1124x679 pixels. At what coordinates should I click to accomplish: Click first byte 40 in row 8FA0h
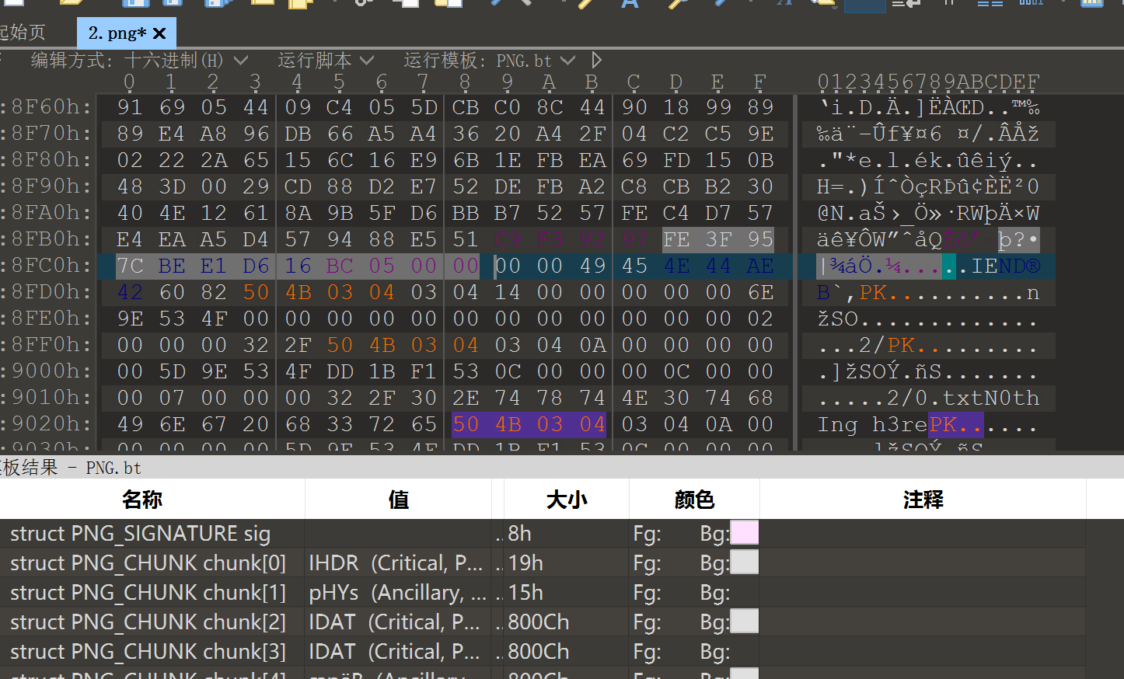[130, 213]
